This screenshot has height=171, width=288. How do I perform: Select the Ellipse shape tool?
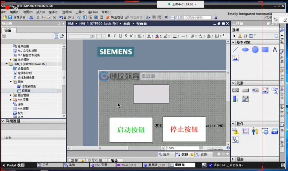(245, 50)
